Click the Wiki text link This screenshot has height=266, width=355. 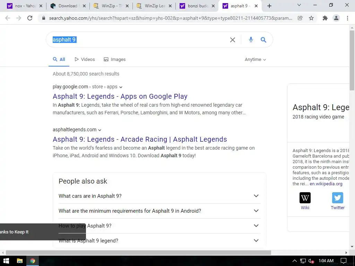click(x=305, y=208)
